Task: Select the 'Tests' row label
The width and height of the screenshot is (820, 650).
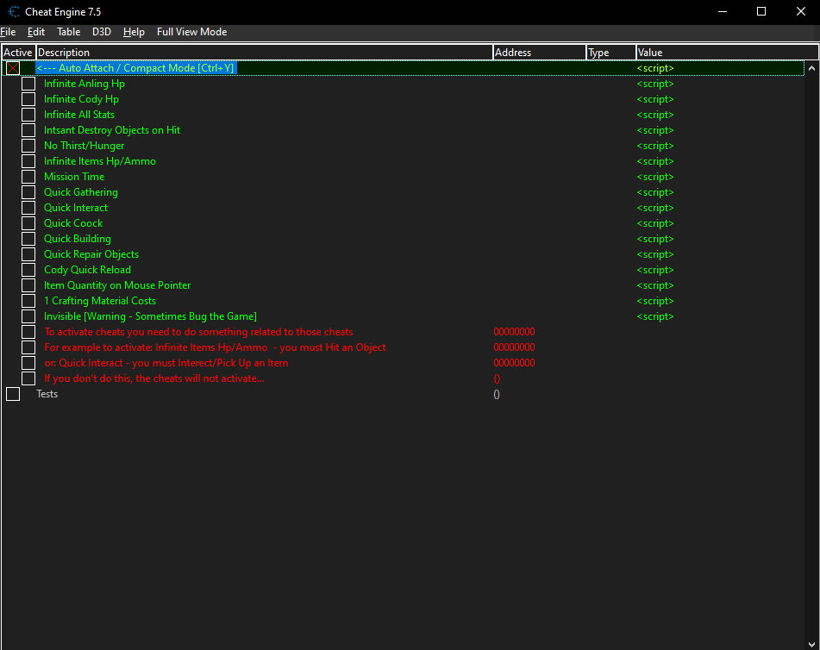Action: 47,394
